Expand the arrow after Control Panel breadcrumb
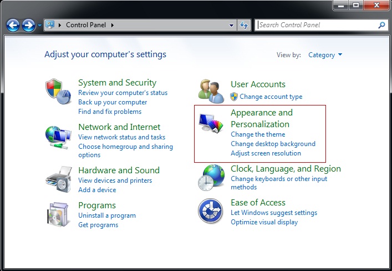392x271 pixels. [x=111, y=25]
